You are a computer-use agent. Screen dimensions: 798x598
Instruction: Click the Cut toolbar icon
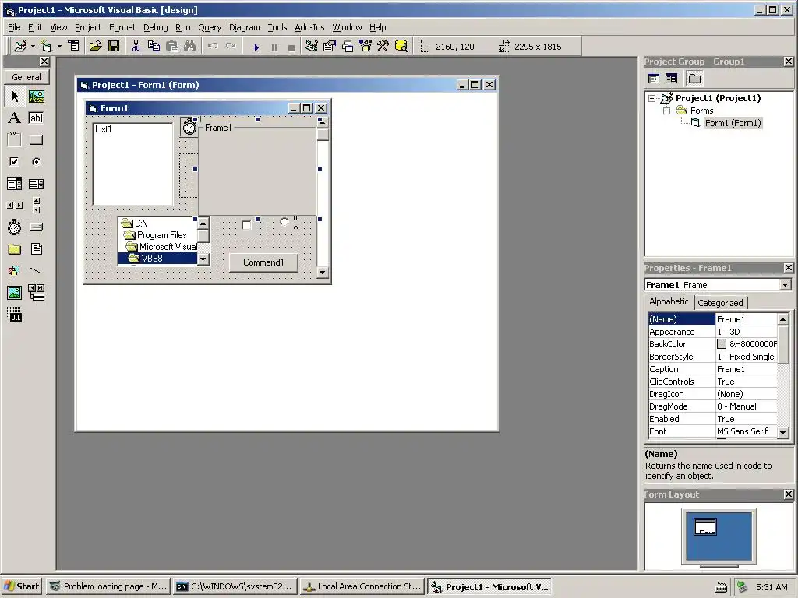click(x=136, y=46)
